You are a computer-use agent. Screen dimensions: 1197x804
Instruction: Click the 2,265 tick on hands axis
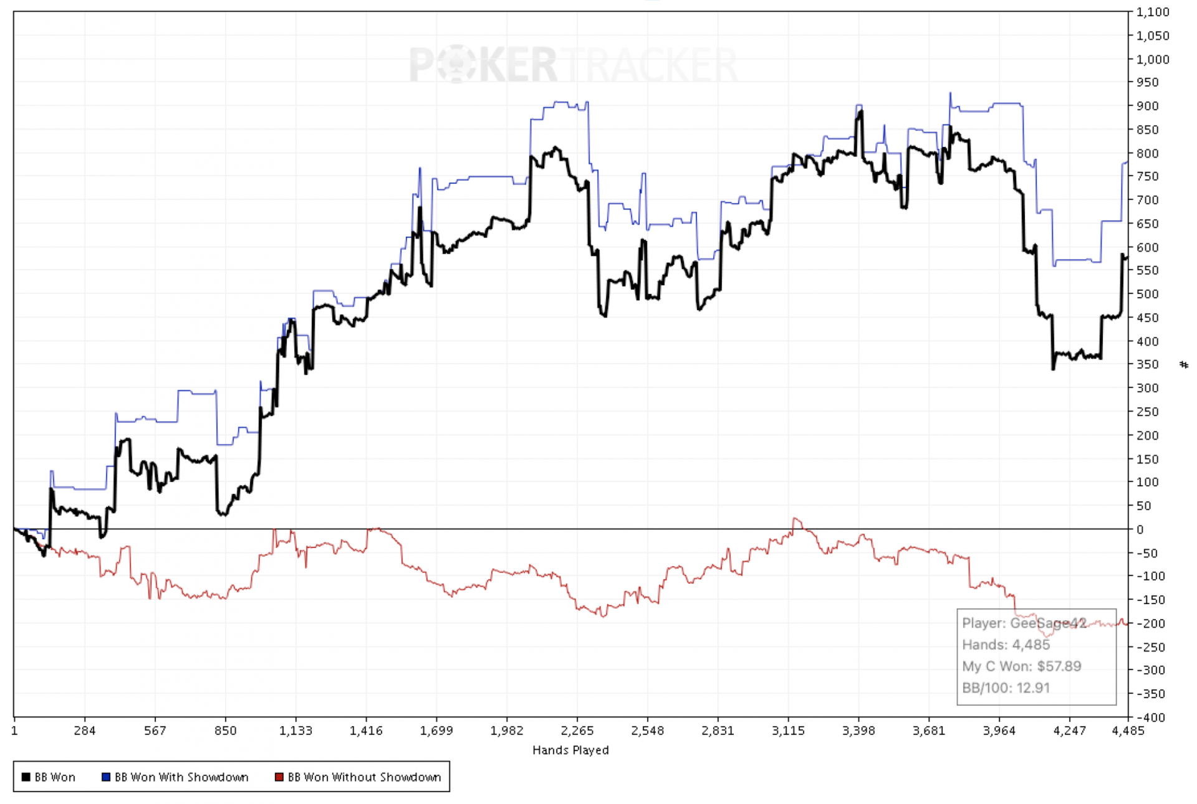(577, 731)
